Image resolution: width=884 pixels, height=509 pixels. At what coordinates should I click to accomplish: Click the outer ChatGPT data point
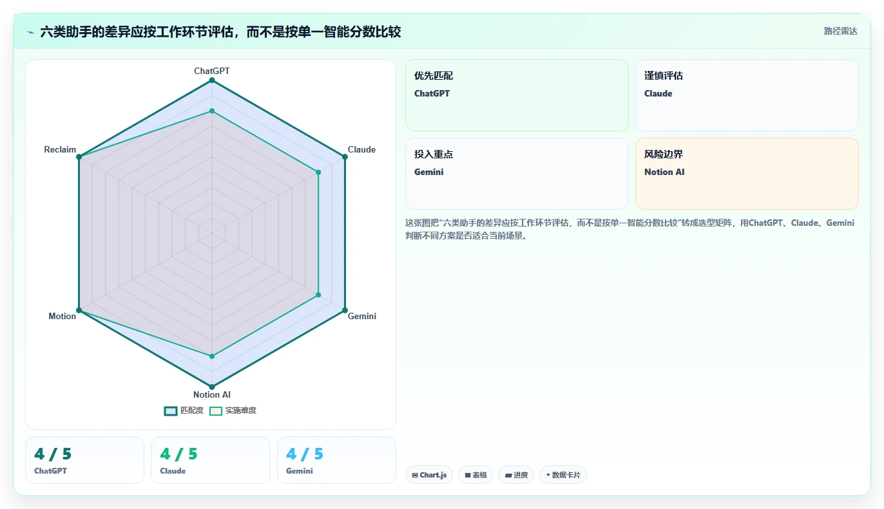tap(212, 80)
